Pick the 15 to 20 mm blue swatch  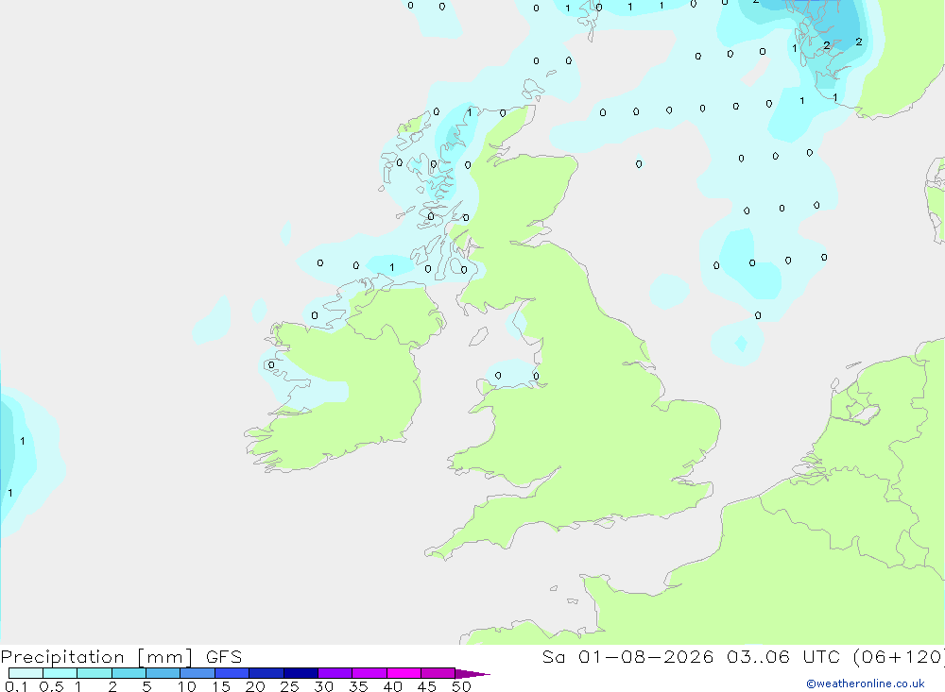(232, 673)
